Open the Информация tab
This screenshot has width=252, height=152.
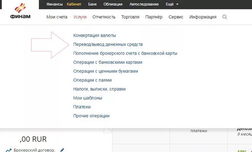(x=203, y=17)
